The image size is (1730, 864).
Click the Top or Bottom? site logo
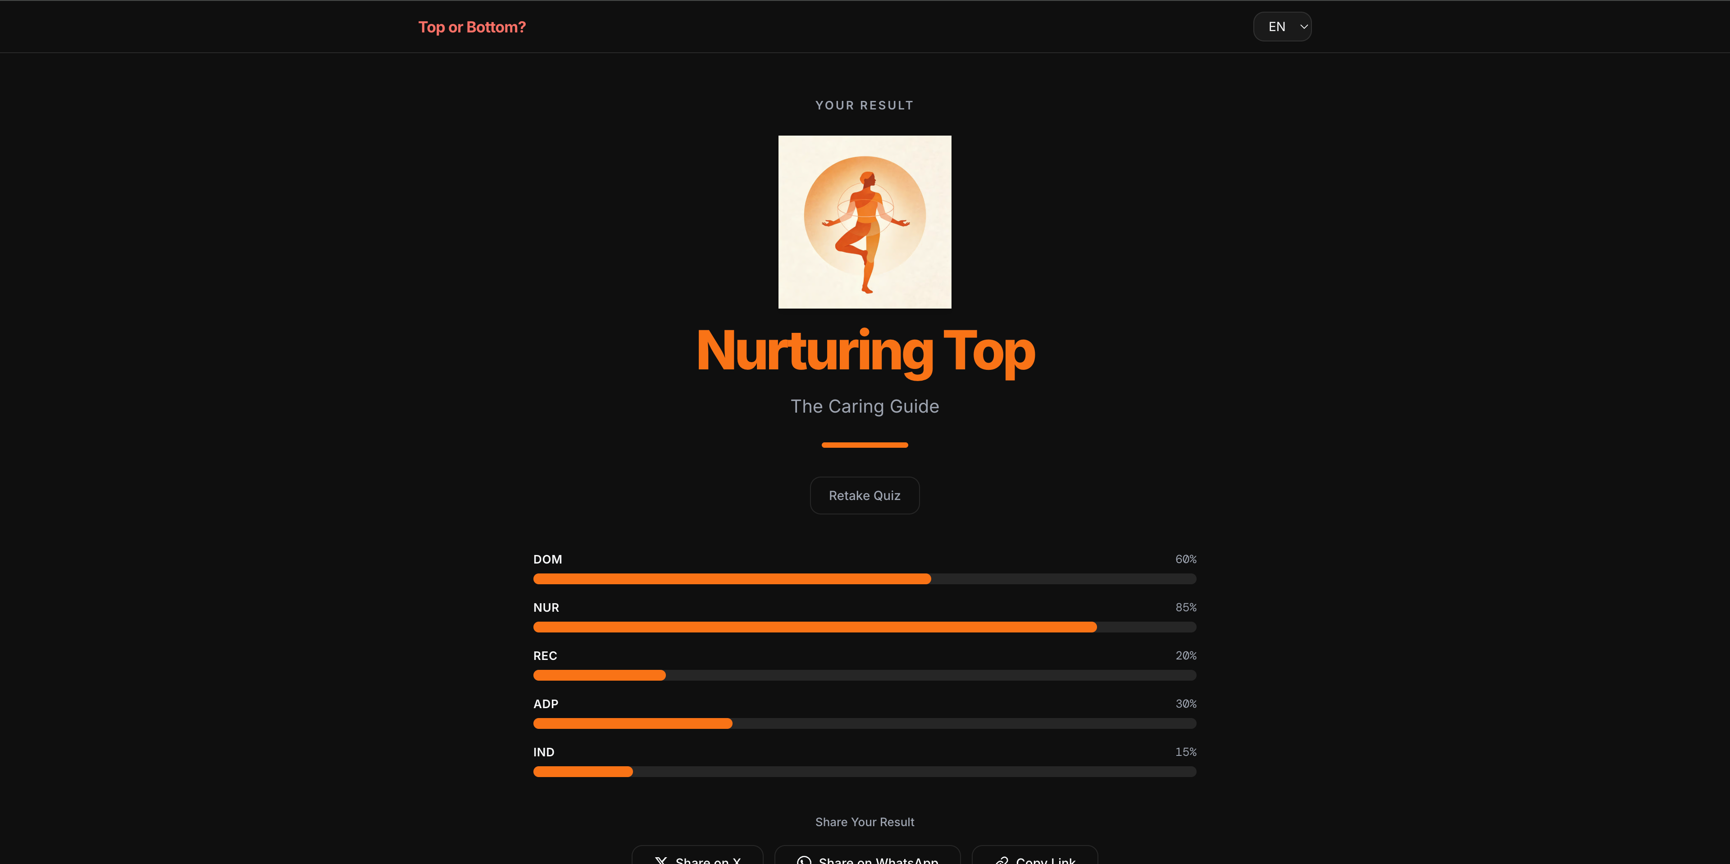point(471,27)
